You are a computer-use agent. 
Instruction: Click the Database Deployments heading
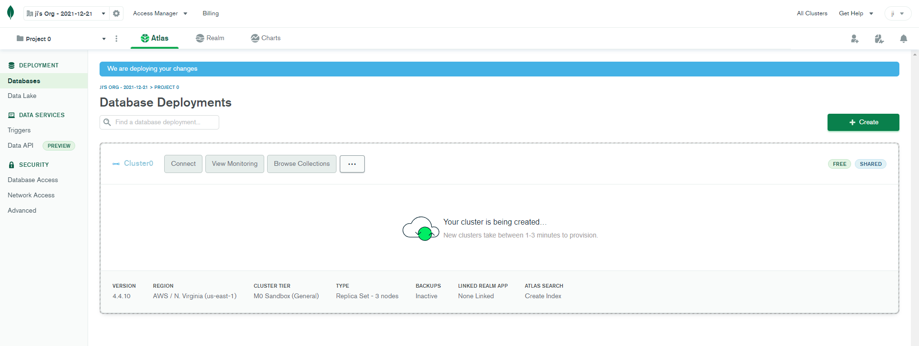click(166, 103)
